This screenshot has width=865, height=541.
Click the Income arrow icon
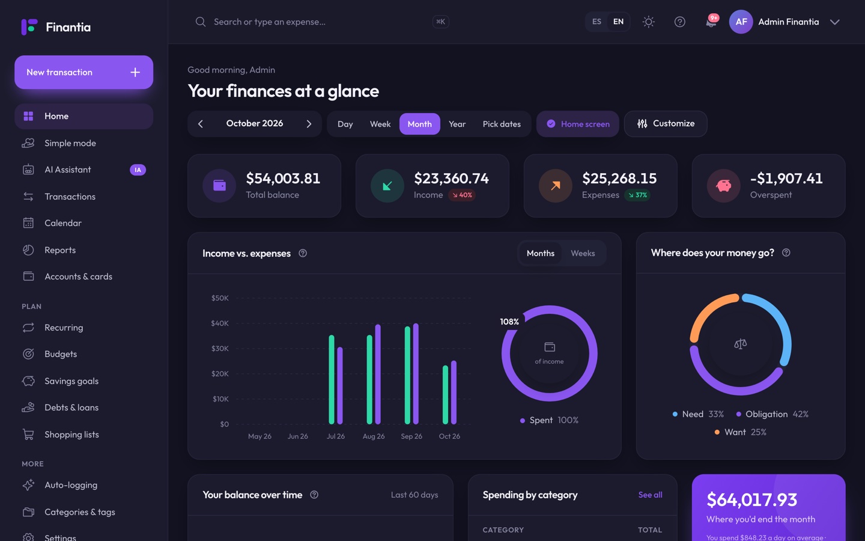(x=387, y=186)
